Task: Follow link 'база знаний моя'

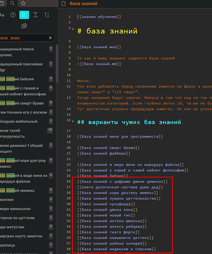Action: 99,47
